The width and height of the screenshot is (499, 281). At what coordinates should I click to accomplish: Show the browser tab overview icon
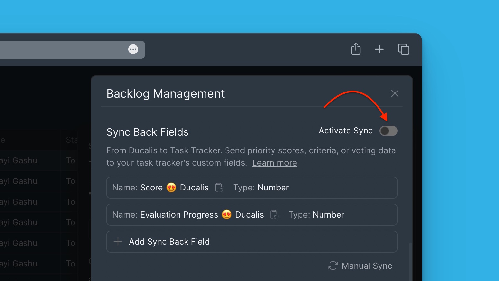[x=404, y=49]
